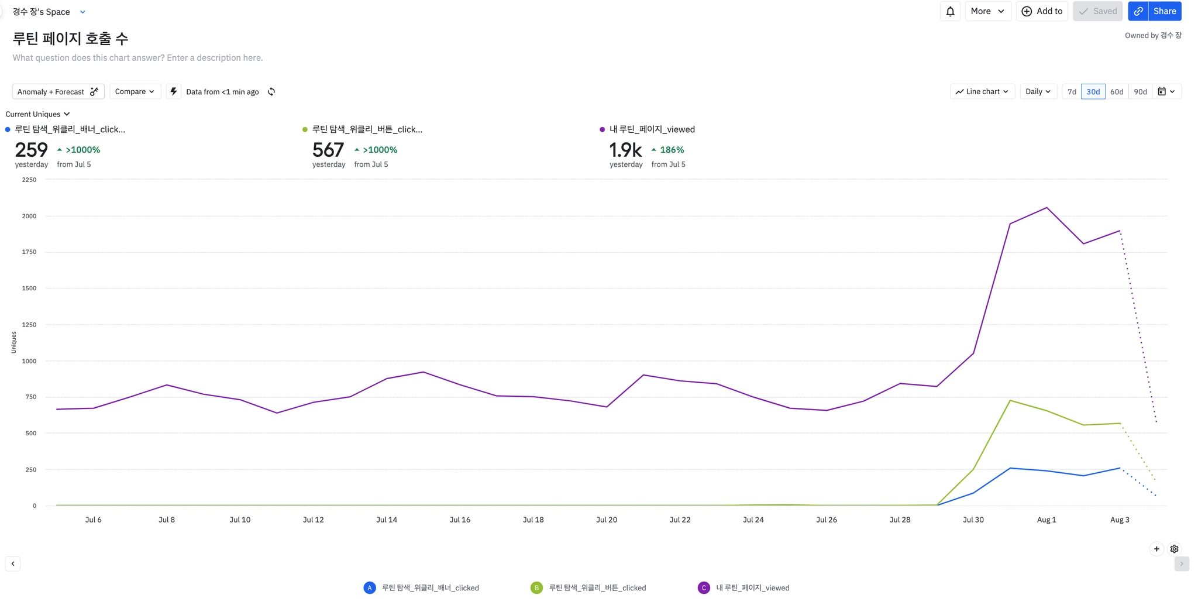Select the 7d time range
Viewport: 1198px width, 605px height.
coord(1072,92)
